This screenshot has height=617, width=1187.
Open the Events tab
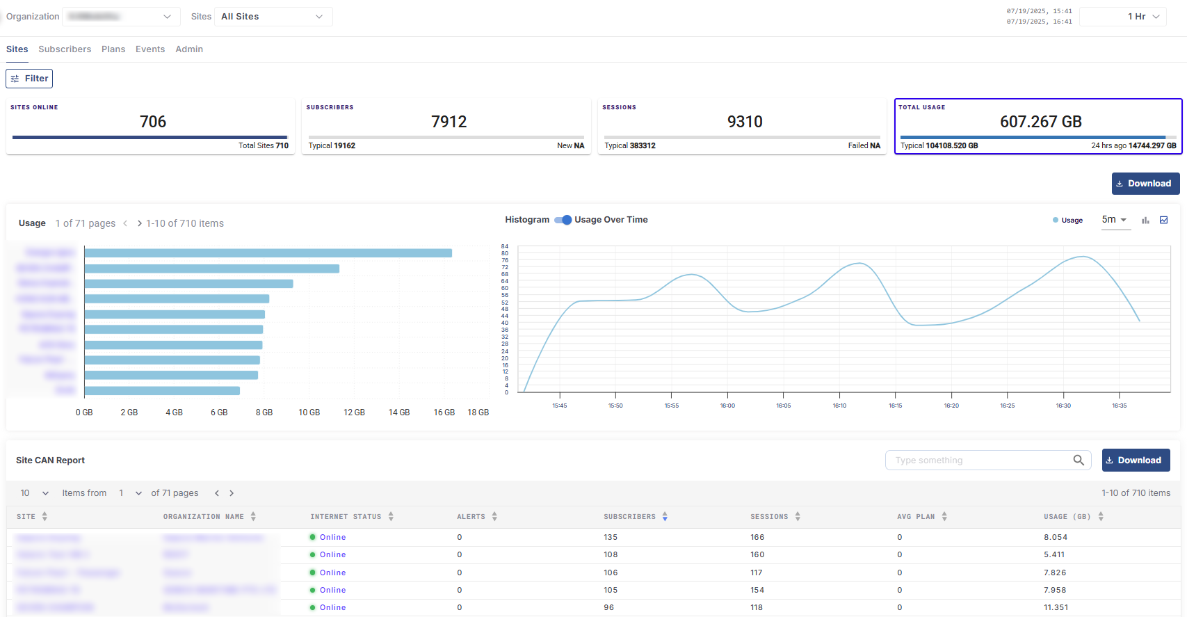coord(150,49)
